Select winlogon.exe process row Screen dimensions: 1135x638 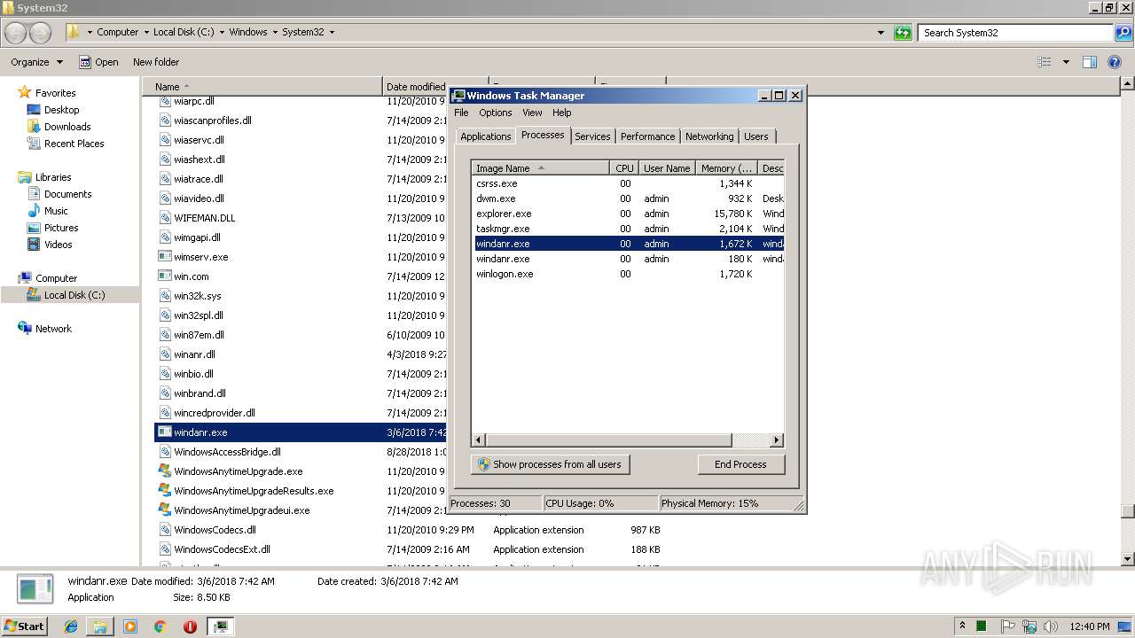pos(628,274)
